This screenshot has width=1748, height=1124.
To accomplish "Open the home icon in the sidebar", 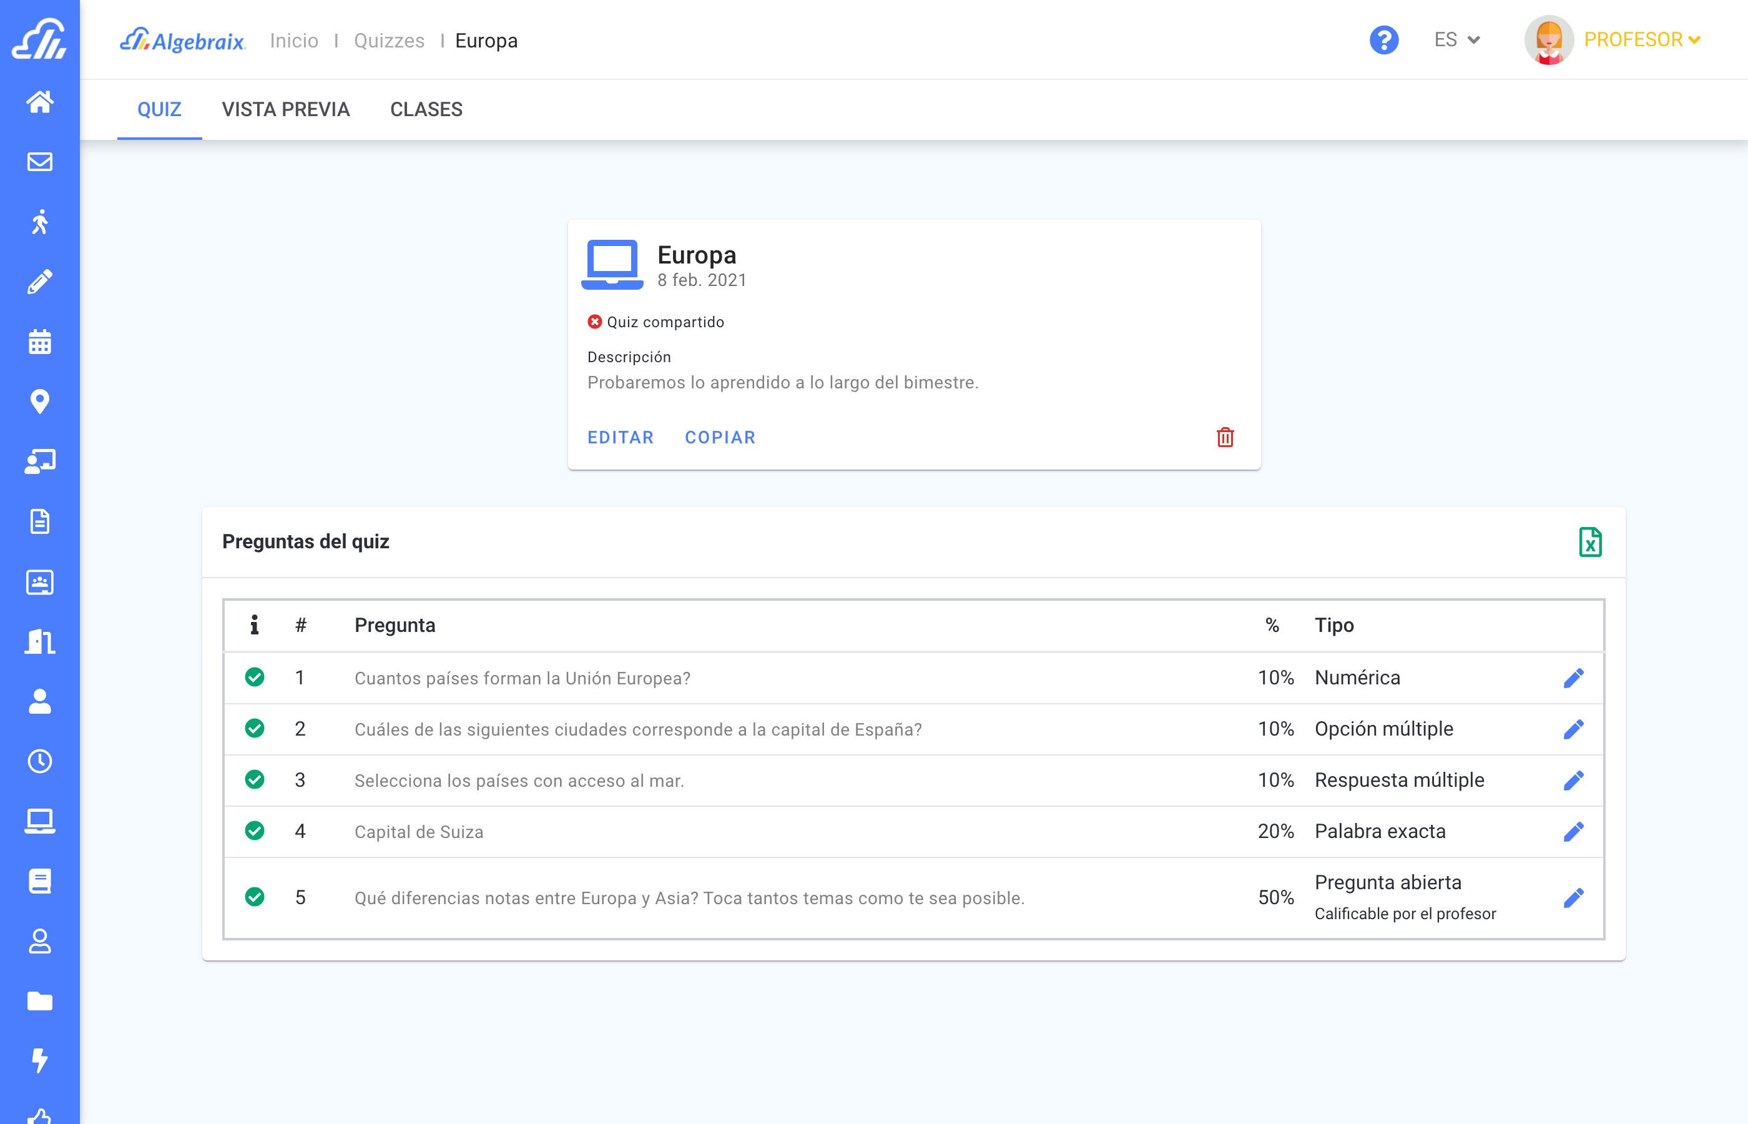I will pyautogui.click(x=39, y=101).
